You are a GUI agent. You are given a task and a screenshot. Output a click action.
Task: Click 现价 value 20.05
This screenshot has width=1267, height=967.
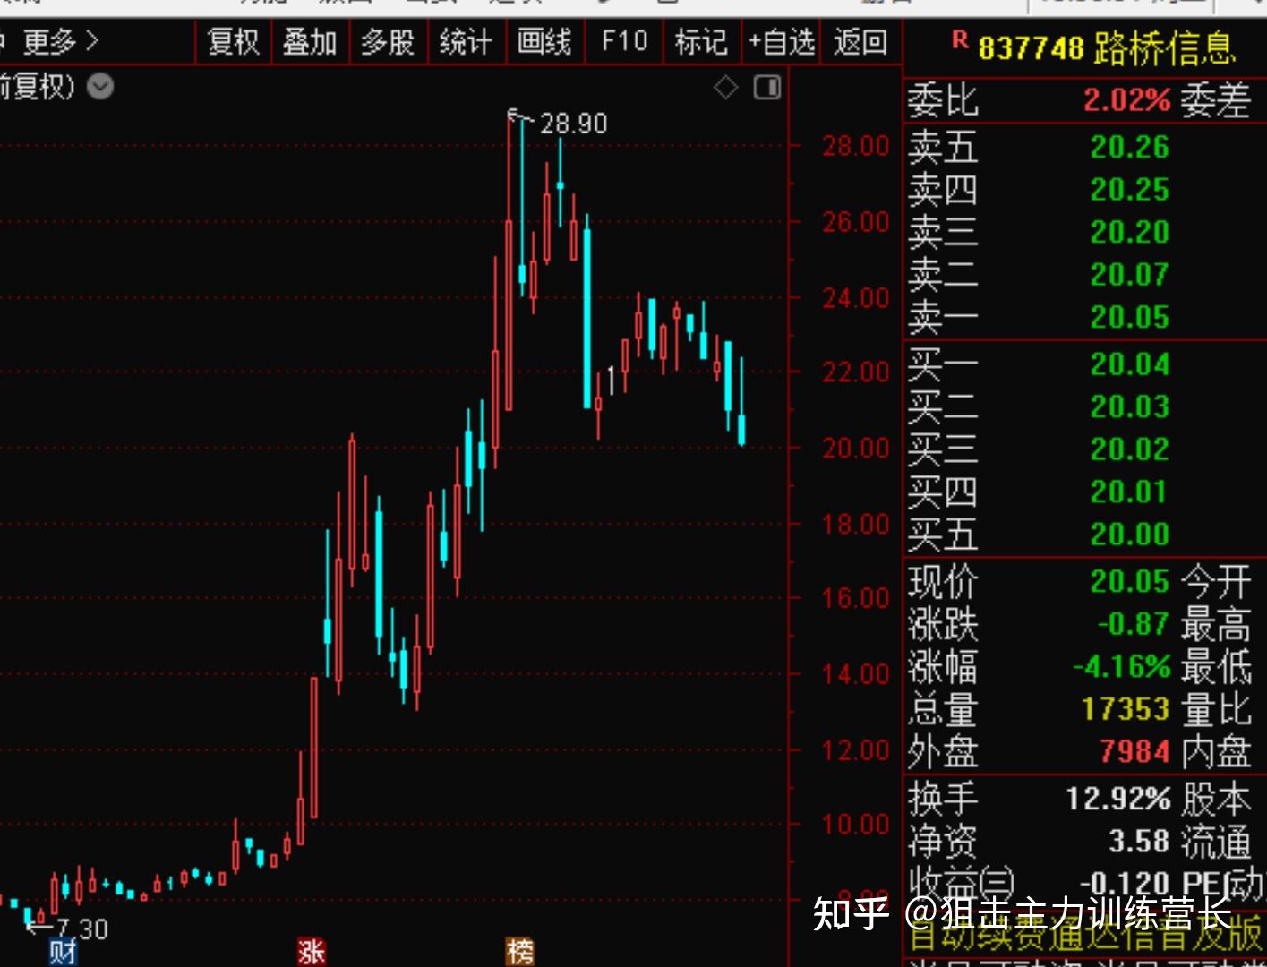click(x=1129, y=582)
